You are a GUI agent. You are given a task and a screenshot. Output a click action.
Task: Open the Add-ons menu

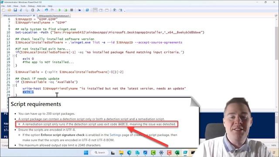[x=41, y=6]
